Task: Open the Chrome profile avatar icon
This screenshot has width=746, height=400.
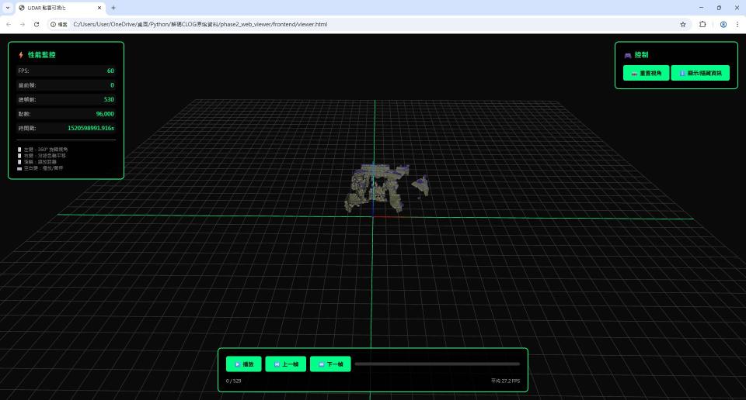Action: 723,24
